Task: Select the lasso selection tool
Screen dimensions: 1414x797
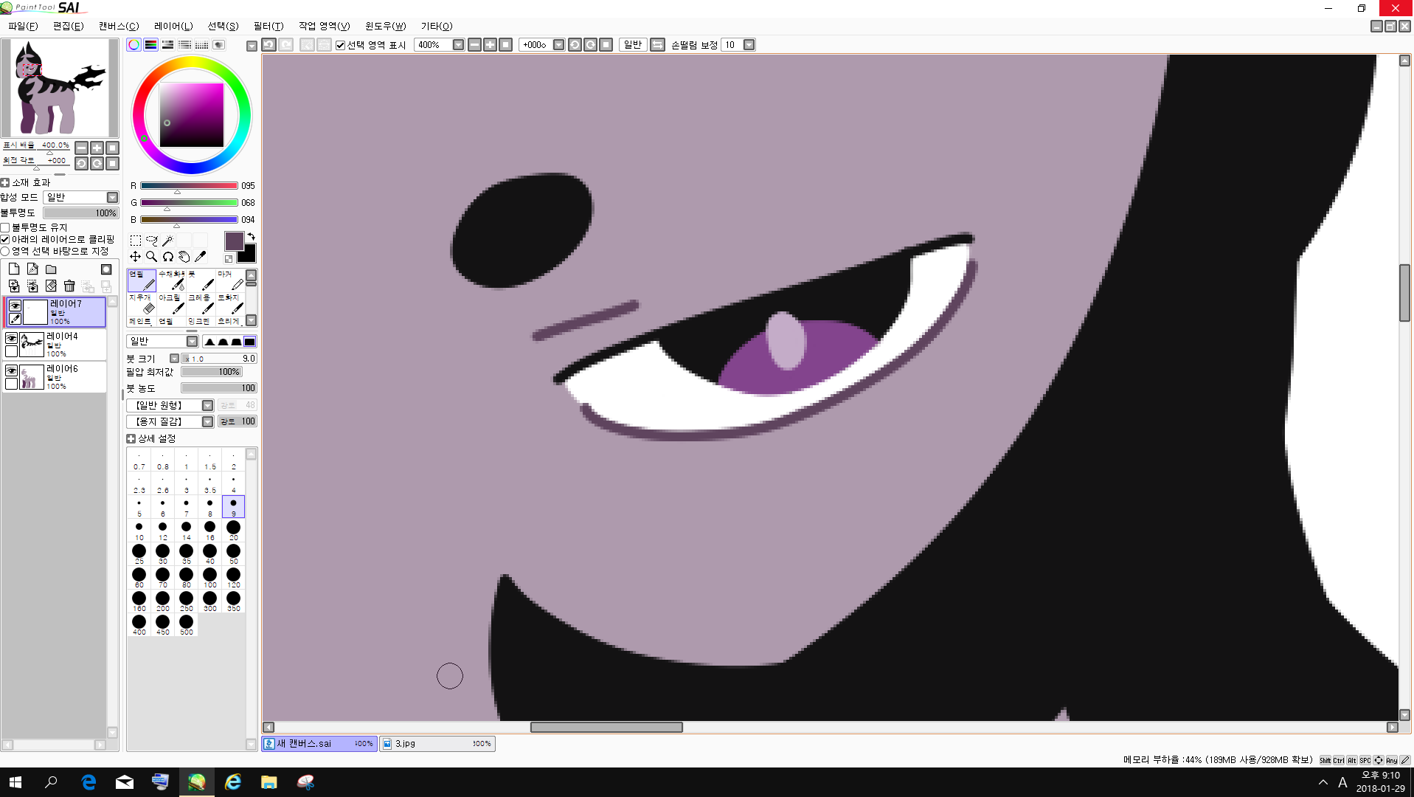Action: (x=151, y=241)
